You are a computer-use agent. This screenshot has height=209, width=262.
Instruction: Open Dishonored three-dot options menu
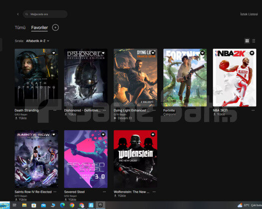click(x=104, y=110)
